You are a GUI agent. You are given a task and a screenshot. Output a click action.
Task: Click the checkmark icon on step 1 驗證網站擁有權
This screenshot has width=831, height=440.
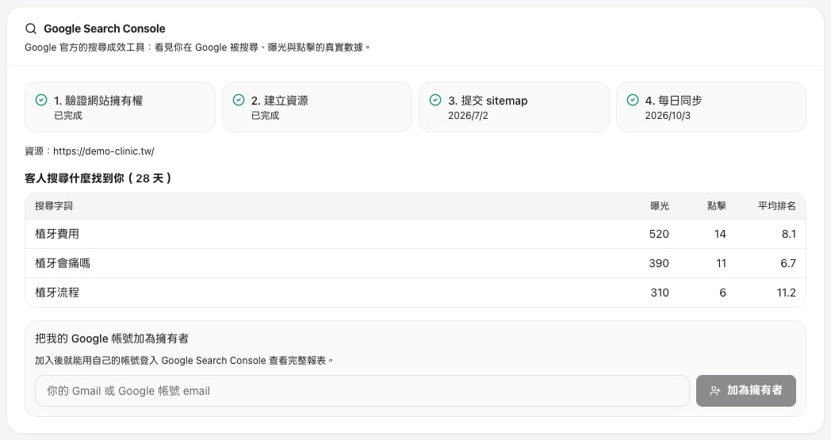(x=40, y=100)
